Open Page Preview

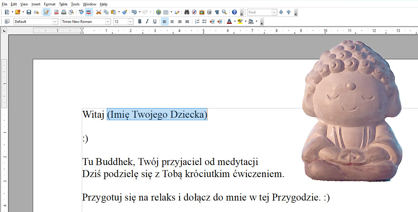click(71, 12)
